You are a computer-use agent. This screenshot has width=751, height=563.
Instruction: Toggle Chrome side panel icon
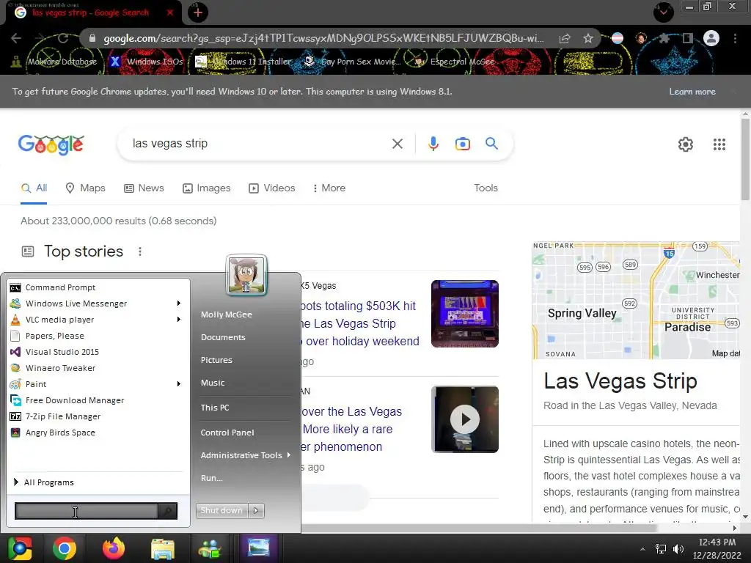pyautogui.click(x=687, y=38)
